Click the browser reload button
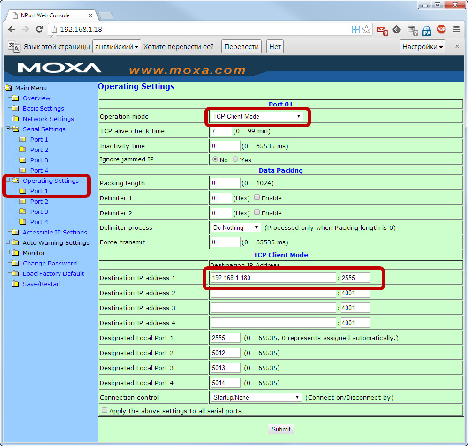The width and height of the screenshot is (468, 446). 39,30
